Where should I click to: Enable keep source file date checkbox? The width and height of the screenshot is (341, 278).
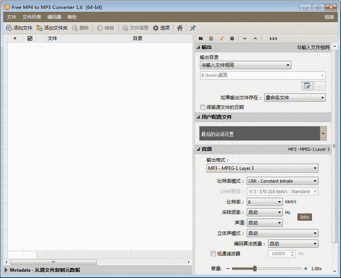click(x=202, y=107)
